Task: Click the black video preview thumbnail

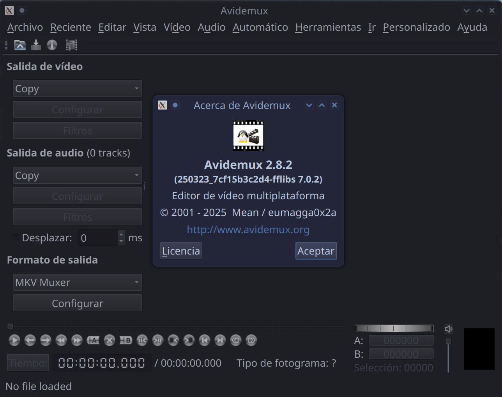Action: [x=479, y=348]
